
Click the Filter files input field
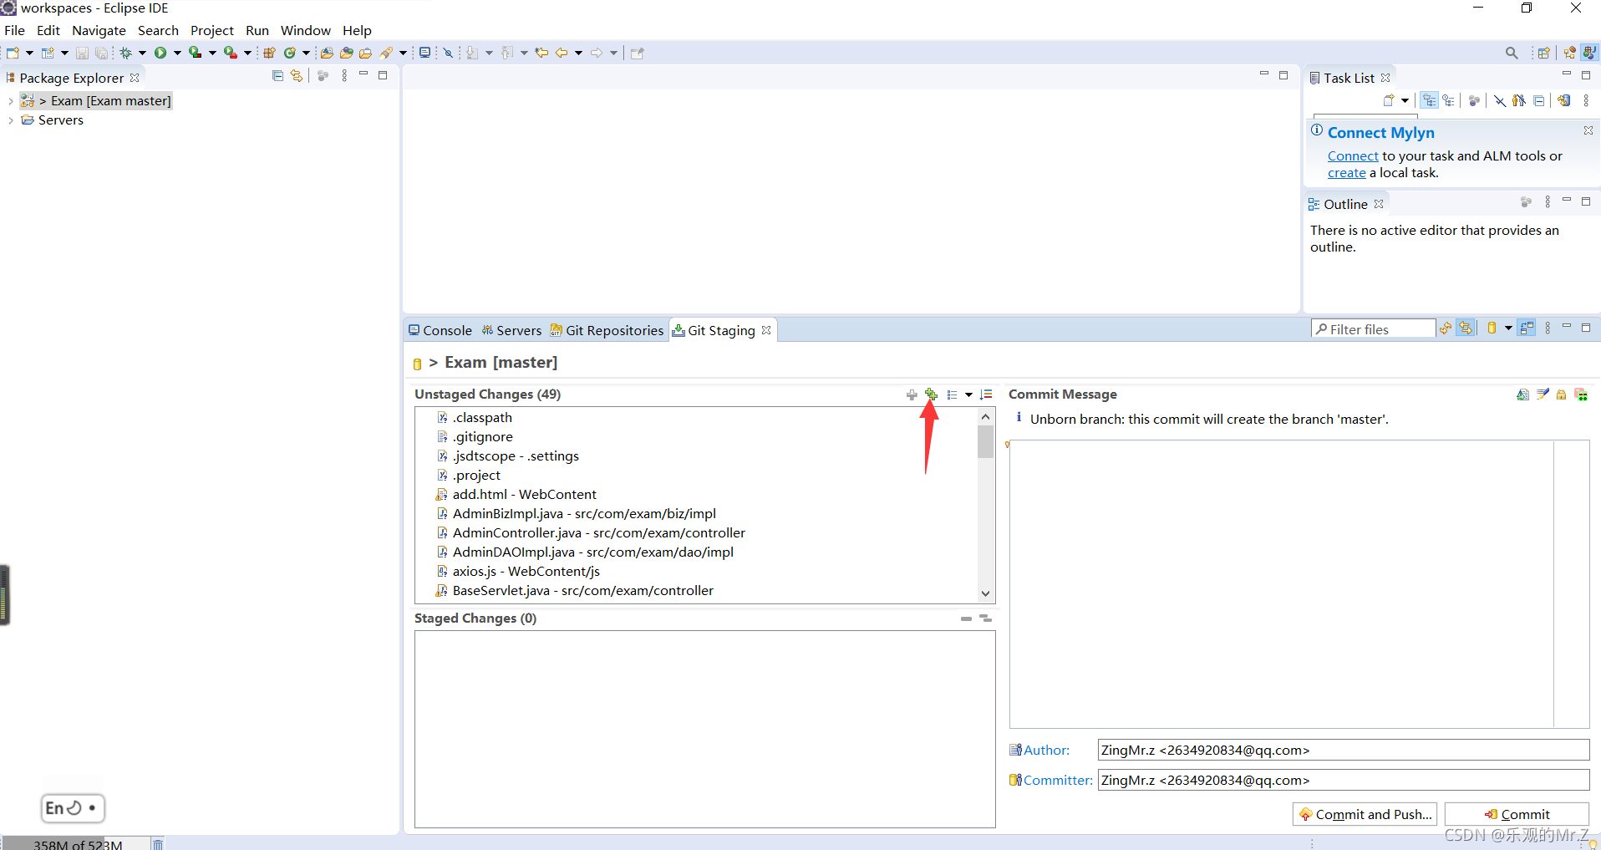[1373, 329]
